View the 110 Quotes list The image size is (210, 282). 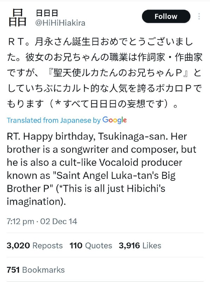tap(91, 245)
